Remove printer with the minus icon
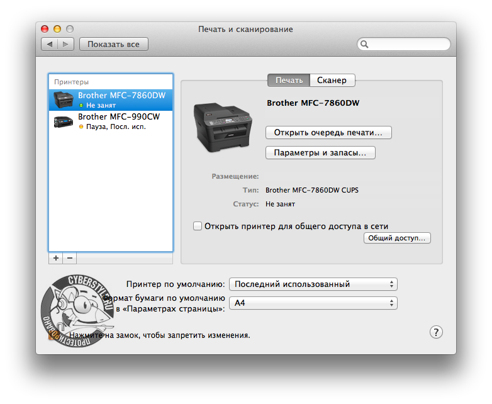Viewport: 492px width, 404px height. tap(70, 258)
